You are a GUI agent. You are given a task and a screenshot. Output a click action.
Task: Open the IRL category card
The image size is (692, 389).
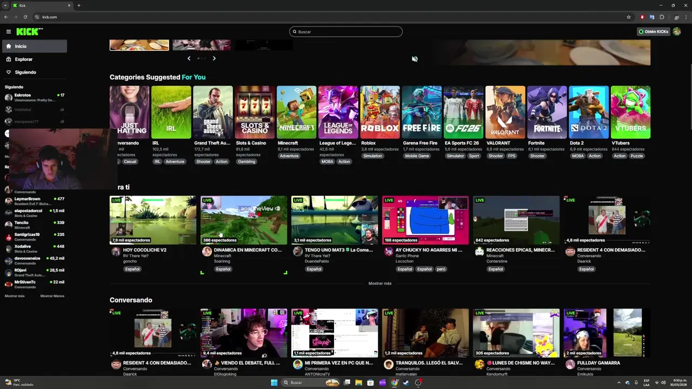[171, 112]
